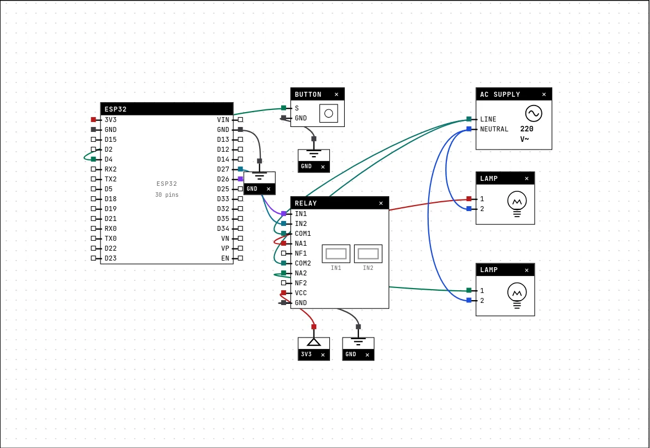Select the upper lamp bulb icon
Viewport: 650px width, 448px height.
tap(517, 204)
